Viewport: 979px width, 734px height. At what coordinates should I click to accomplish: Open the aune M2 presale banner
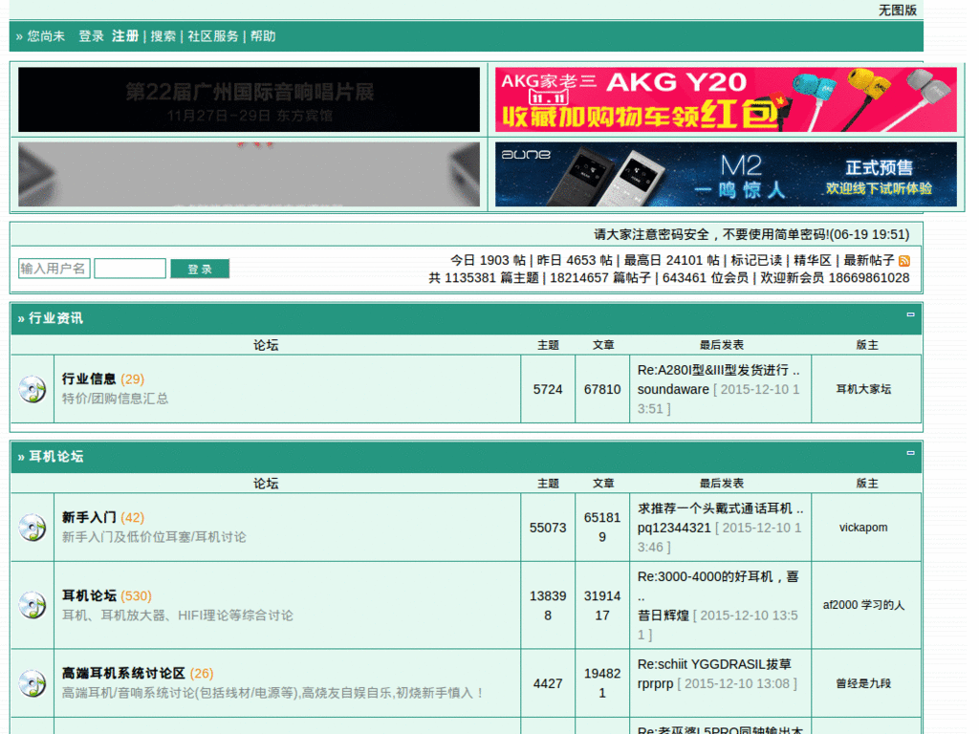(726, 174)
